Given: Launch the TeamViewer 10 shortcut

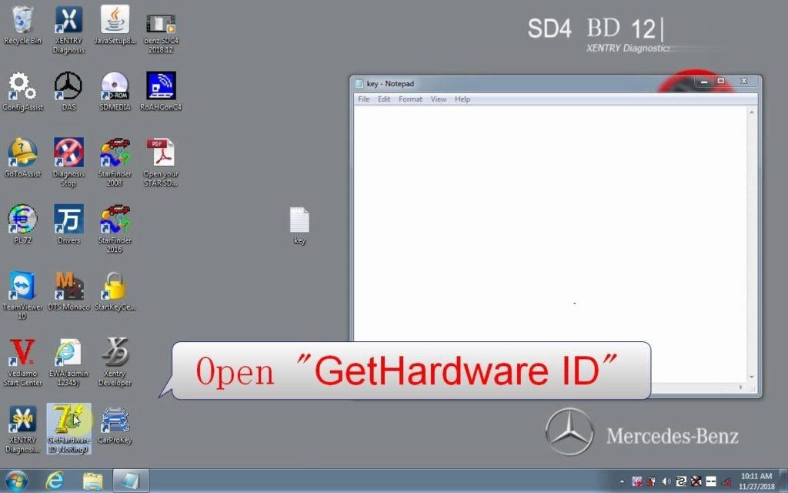Looking at the screenshot, I should click(22, 296).
